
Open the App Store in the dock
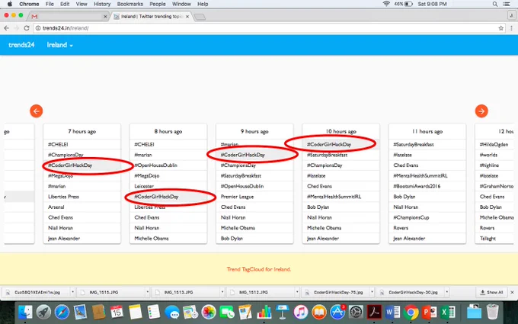coord(337,312)
